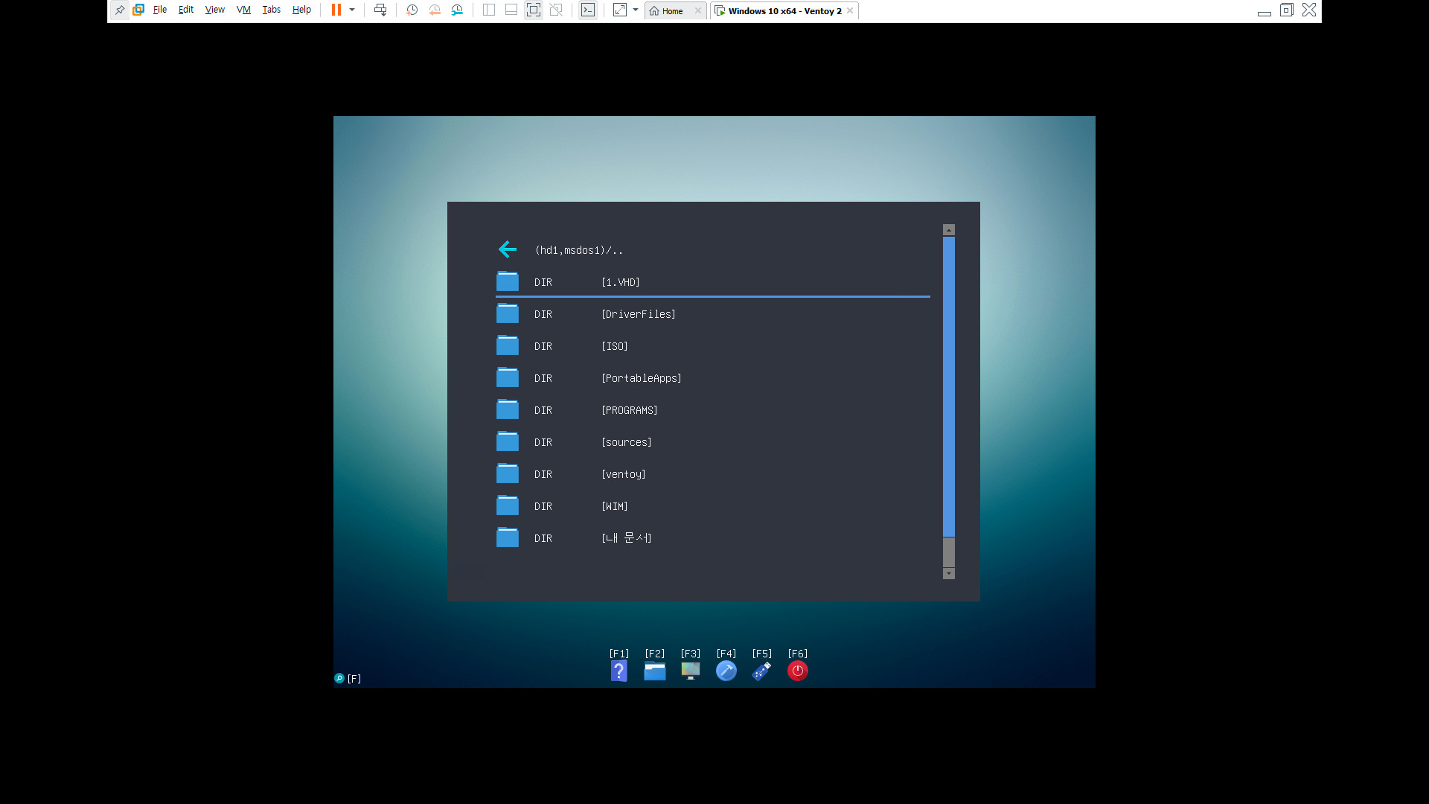The image size is (1429, 804).
Task: Click the folder icon beside [WIM]
Action: (x=508, y=505)
